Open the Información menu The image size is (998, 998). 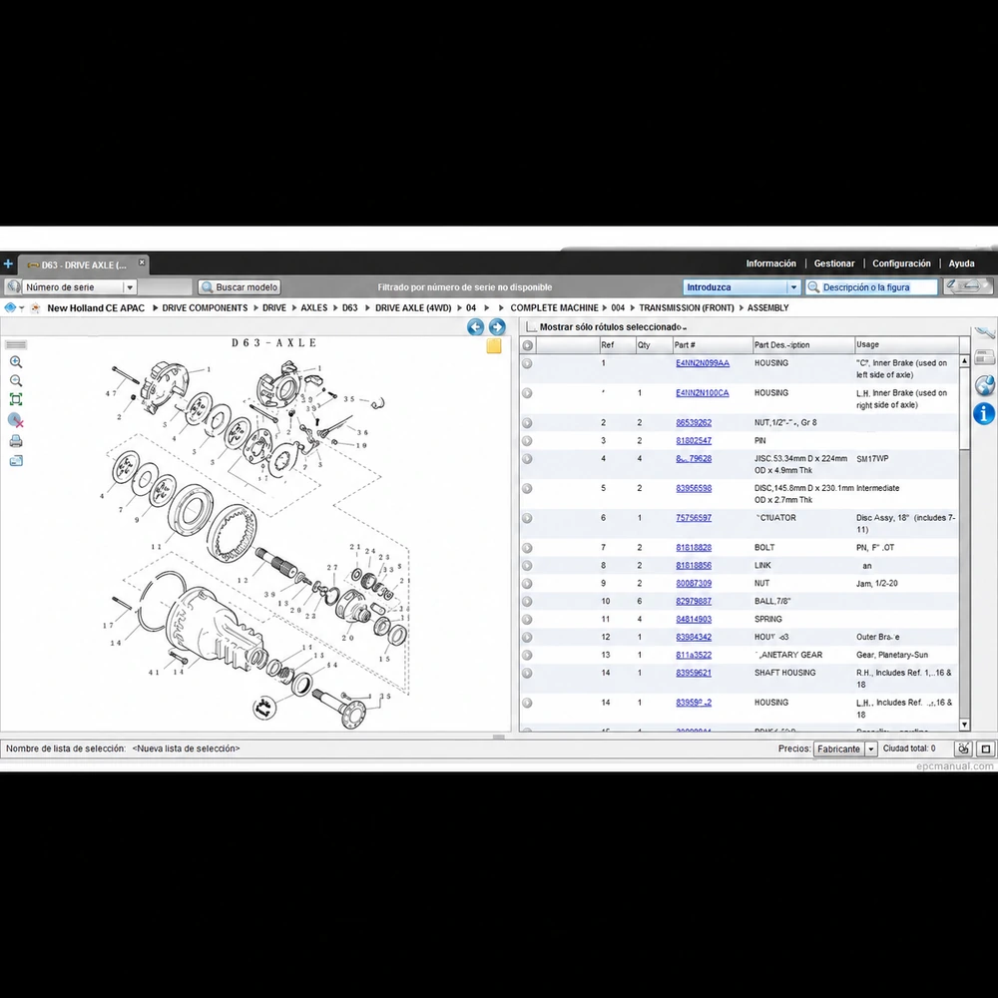770,263
